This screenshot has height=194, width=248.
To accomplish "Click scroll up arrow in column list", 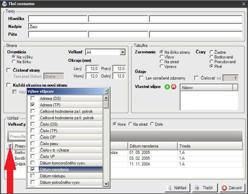I will (106, 98).
